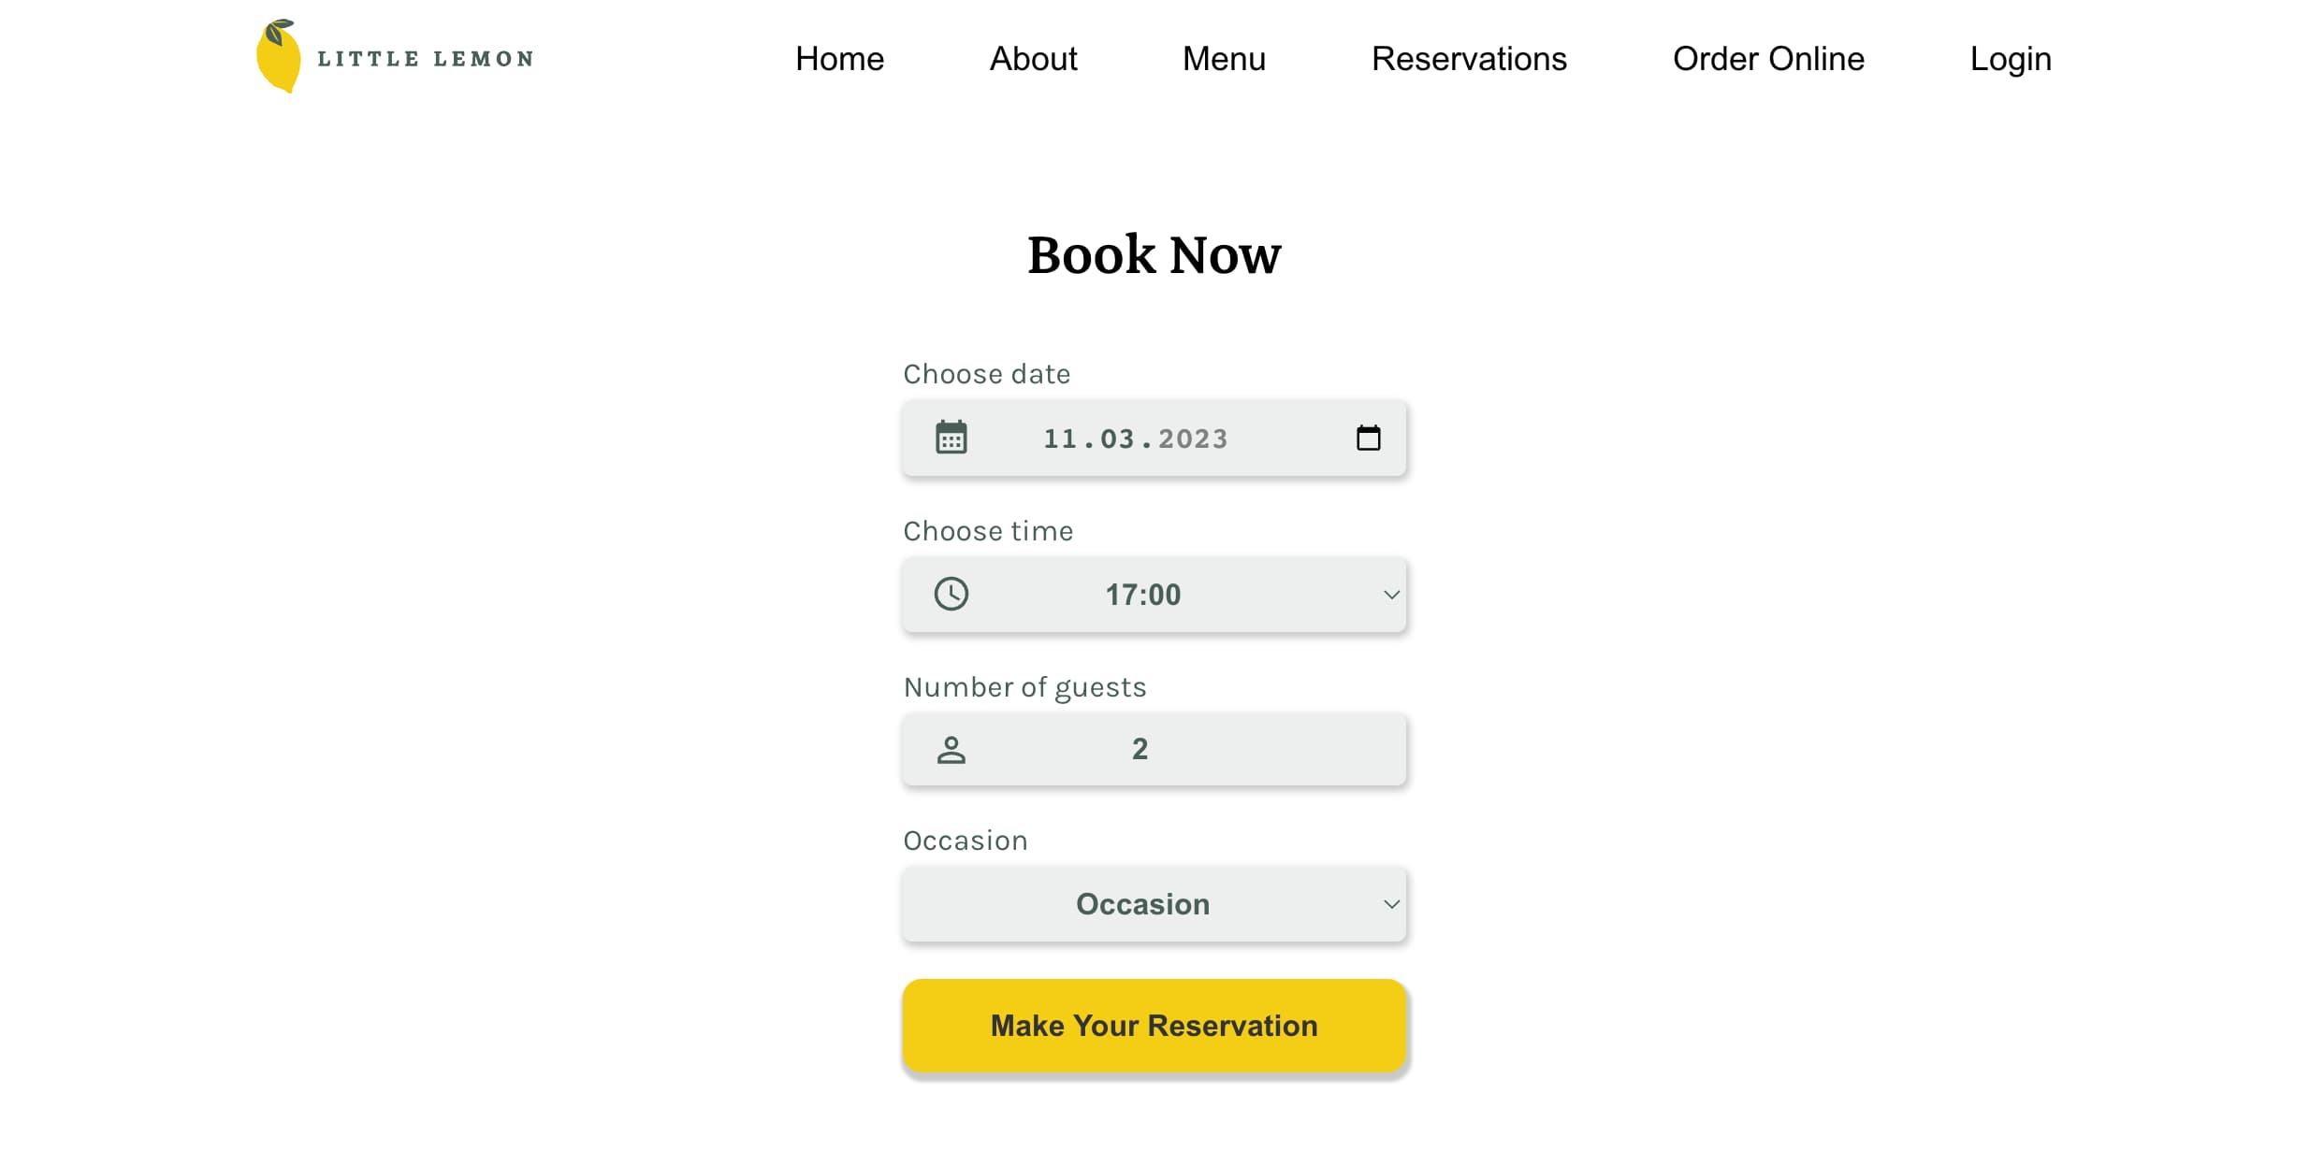
Task: Switch to the Menu page
Action: (1224, 58)
